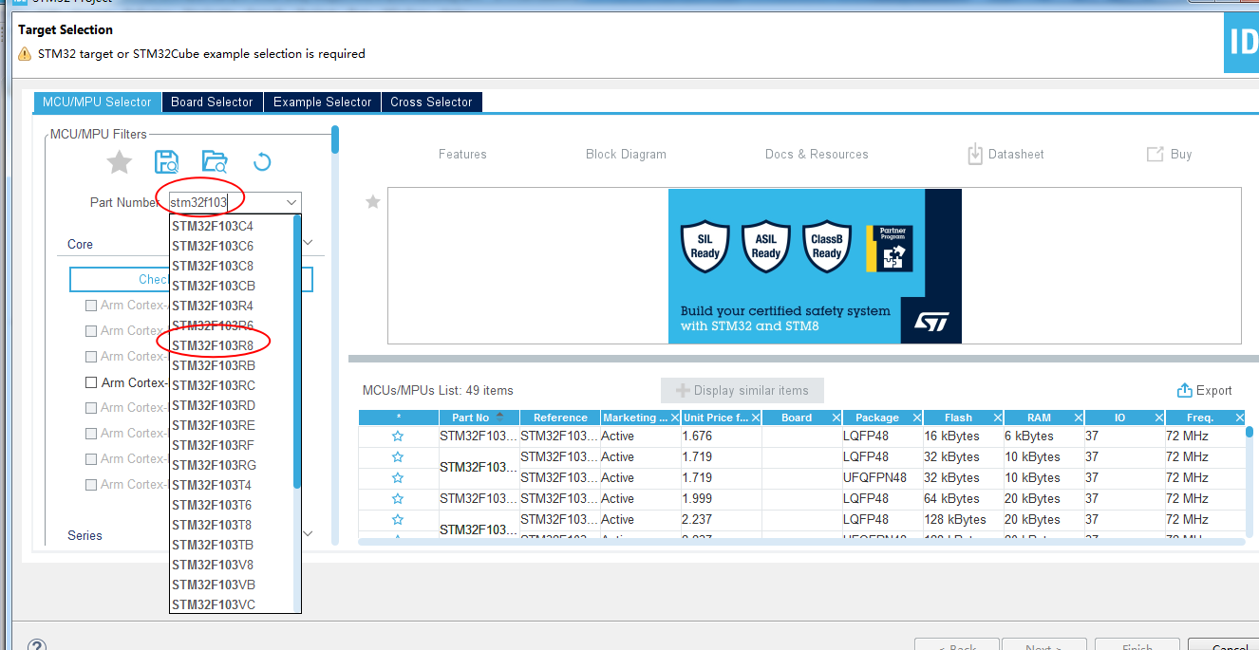Click the star column header
The width and height of the screenshot is (1259, 650).
click(x=398, y=418)
